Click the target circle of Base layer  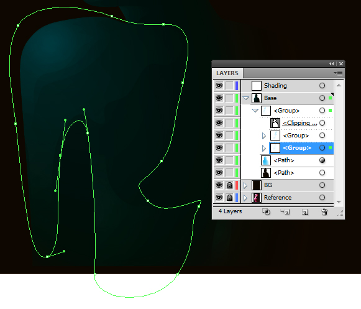point(322,98)
